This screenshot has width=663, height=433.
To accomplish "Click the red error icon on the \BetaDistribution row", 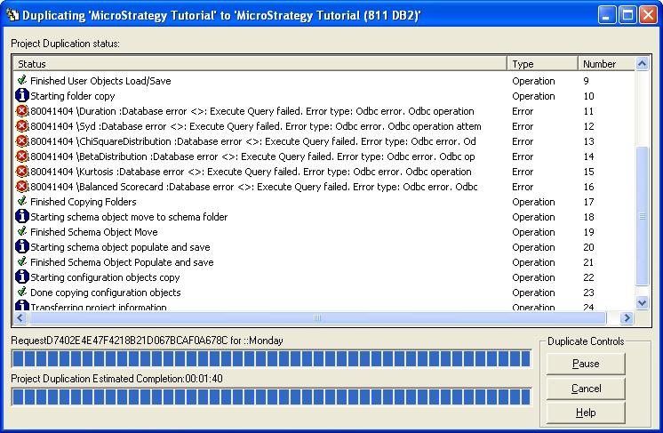I will (22, 156).
